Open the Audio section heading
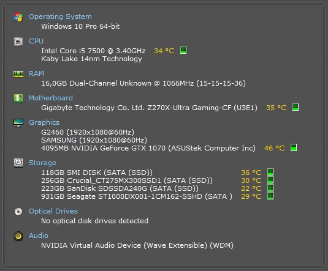The image size is (328, 271). point(39,236)
